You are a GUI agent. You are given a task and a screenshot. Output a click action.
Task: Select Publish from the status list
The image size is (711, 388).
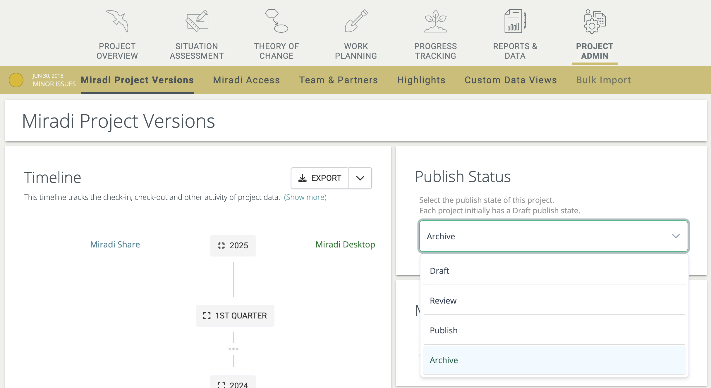444,330
